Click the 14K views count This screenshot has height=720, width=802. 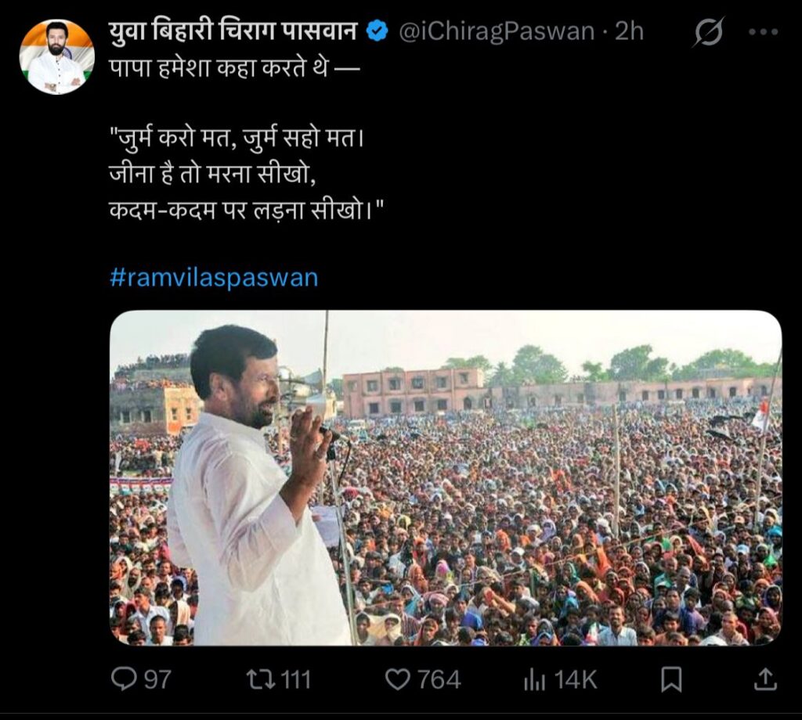tap(576, 679)
